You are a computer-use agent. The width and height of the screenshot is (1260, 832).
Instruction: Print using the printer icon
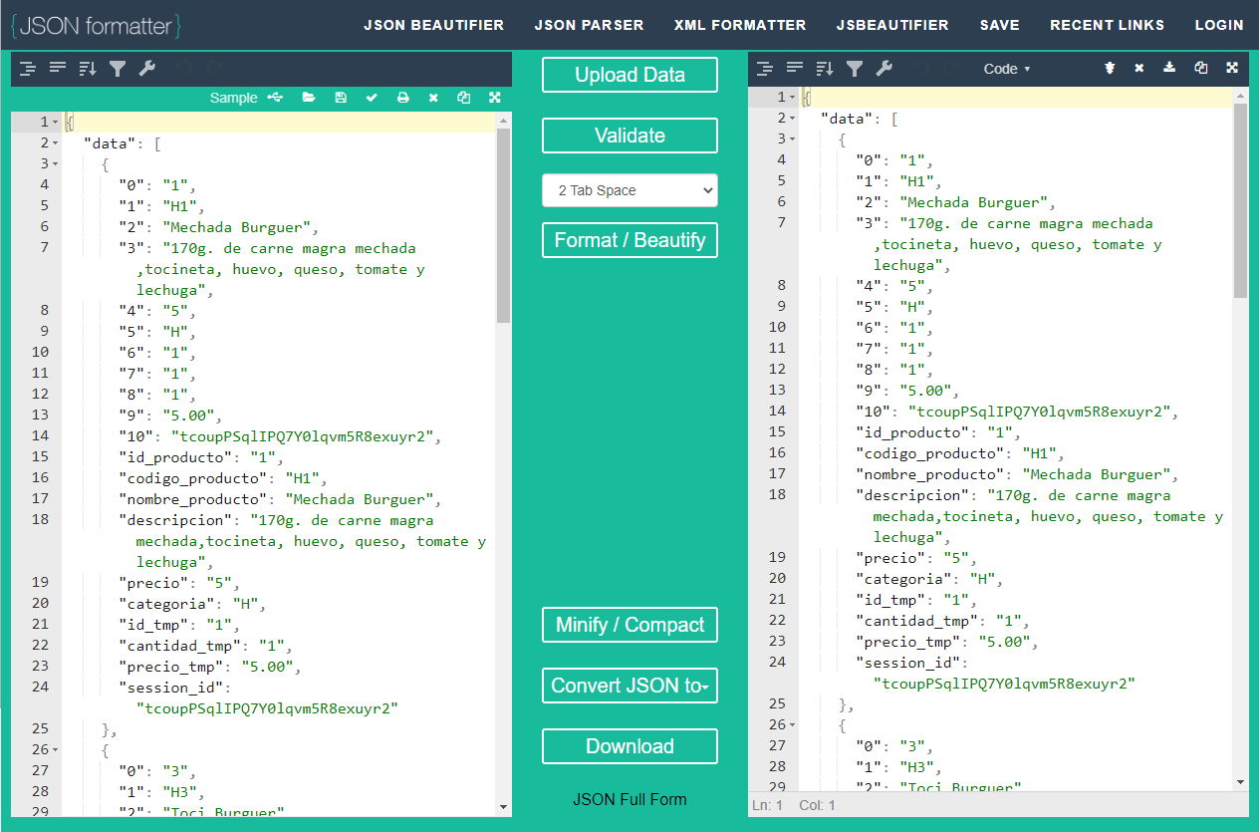click(402, 98)
